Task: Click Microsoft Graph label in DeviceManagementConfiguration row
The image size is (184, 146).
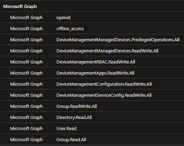Action: 26,84
